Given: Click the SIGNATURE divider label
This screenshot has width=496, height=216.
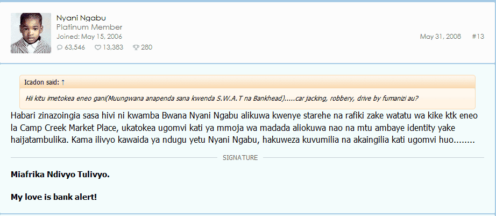Looking at the screenshot, I should tap(240, 158).
